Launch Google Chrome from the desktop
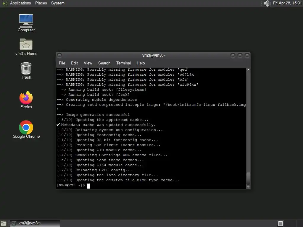Screen dimensions: 303x227 26,129
